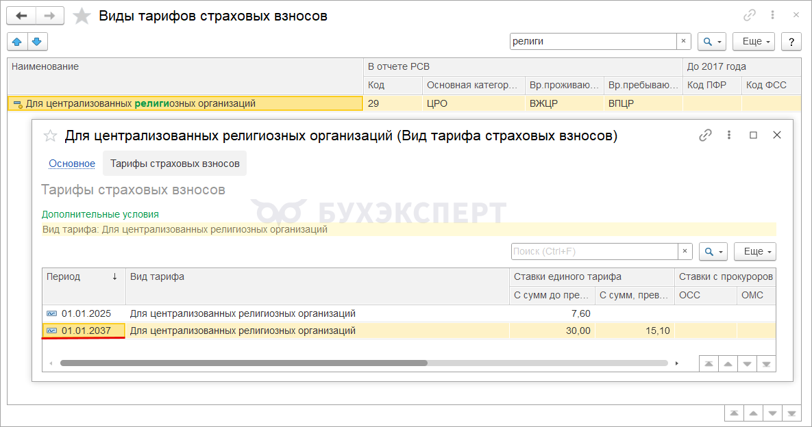The width and height of the screenshot is (812, 427).
Task: Sort by 'Период' column header
Action: (84, 286)
